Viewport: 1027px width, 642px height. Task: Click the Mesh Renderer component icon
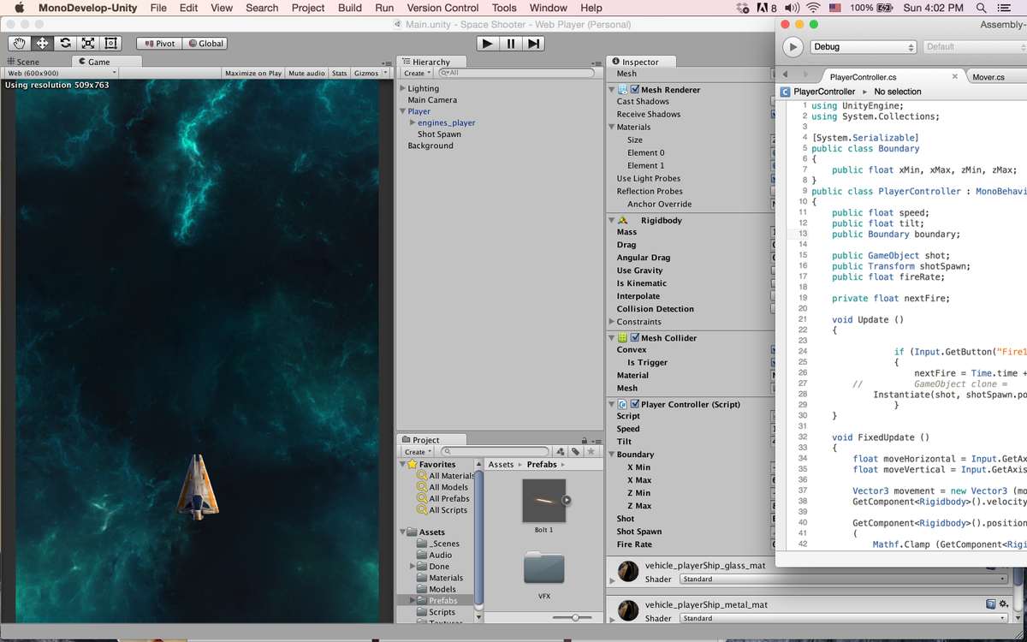pyautogui.click(x=623, y=89)
